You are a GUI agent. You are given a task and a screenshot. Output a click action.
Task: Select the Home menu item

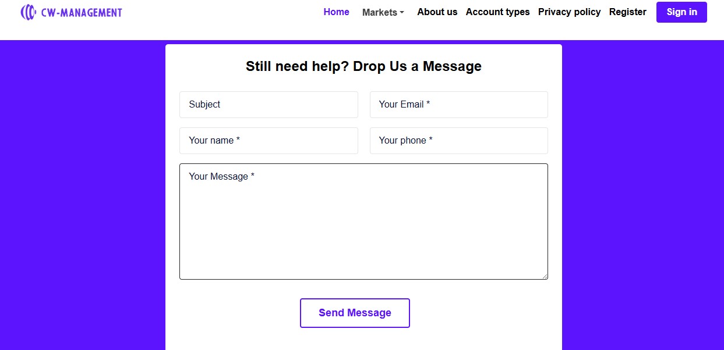click(336, 11)
